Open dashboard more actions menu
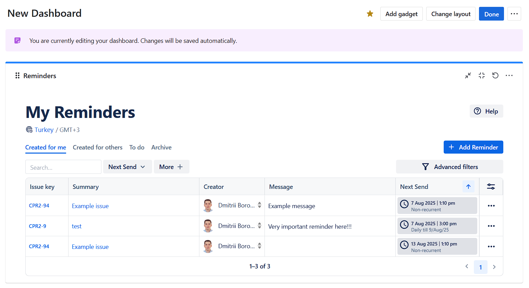 pyautogui.click(x=514, y=14)
